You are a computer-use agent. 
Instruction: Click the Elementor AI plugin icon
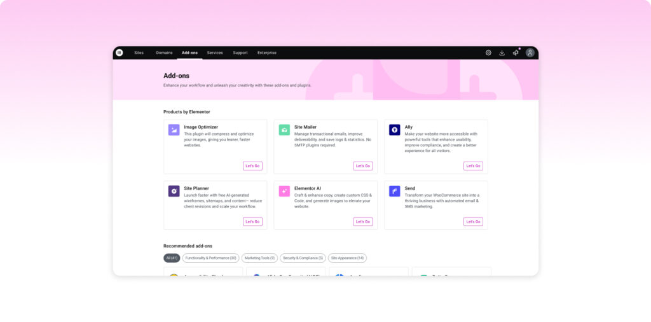tap(284, 191)
